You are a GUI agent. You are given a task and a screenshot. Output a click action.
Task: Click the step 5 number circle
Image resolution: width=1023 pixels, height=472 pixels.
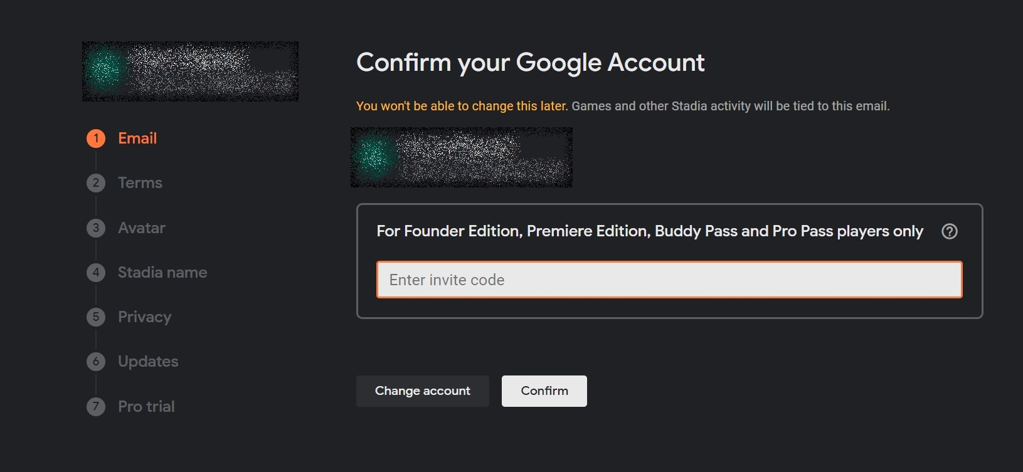tap(96, 317)
